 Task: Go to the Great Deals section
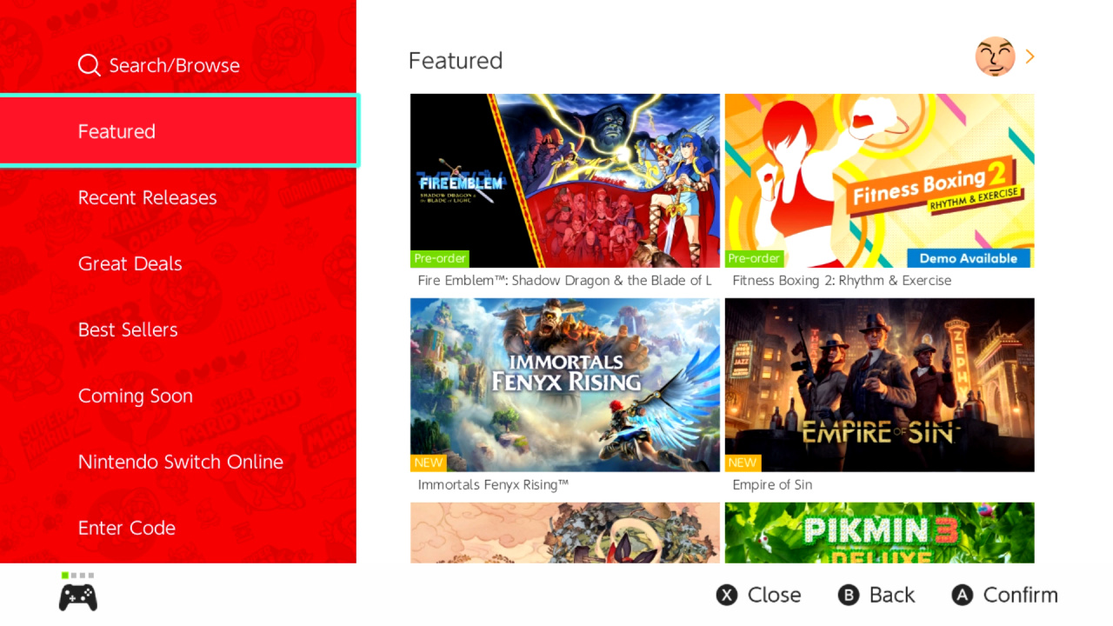click(x=178, y=263)
